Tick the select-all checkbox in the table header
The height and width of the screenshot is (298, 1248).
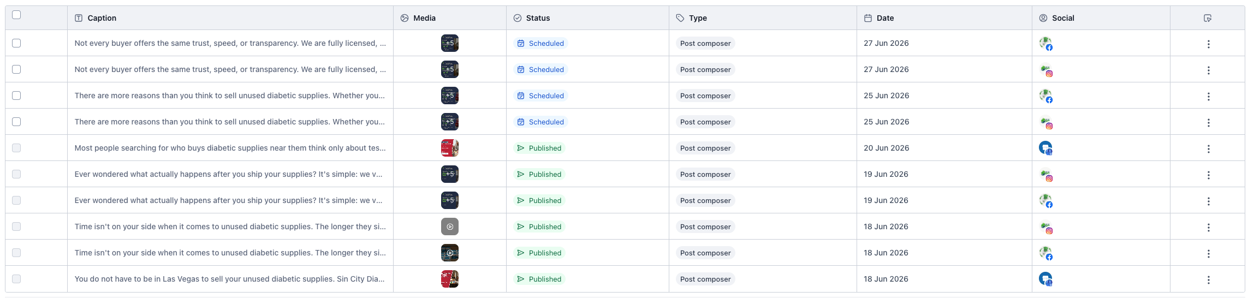click(16, 15)
